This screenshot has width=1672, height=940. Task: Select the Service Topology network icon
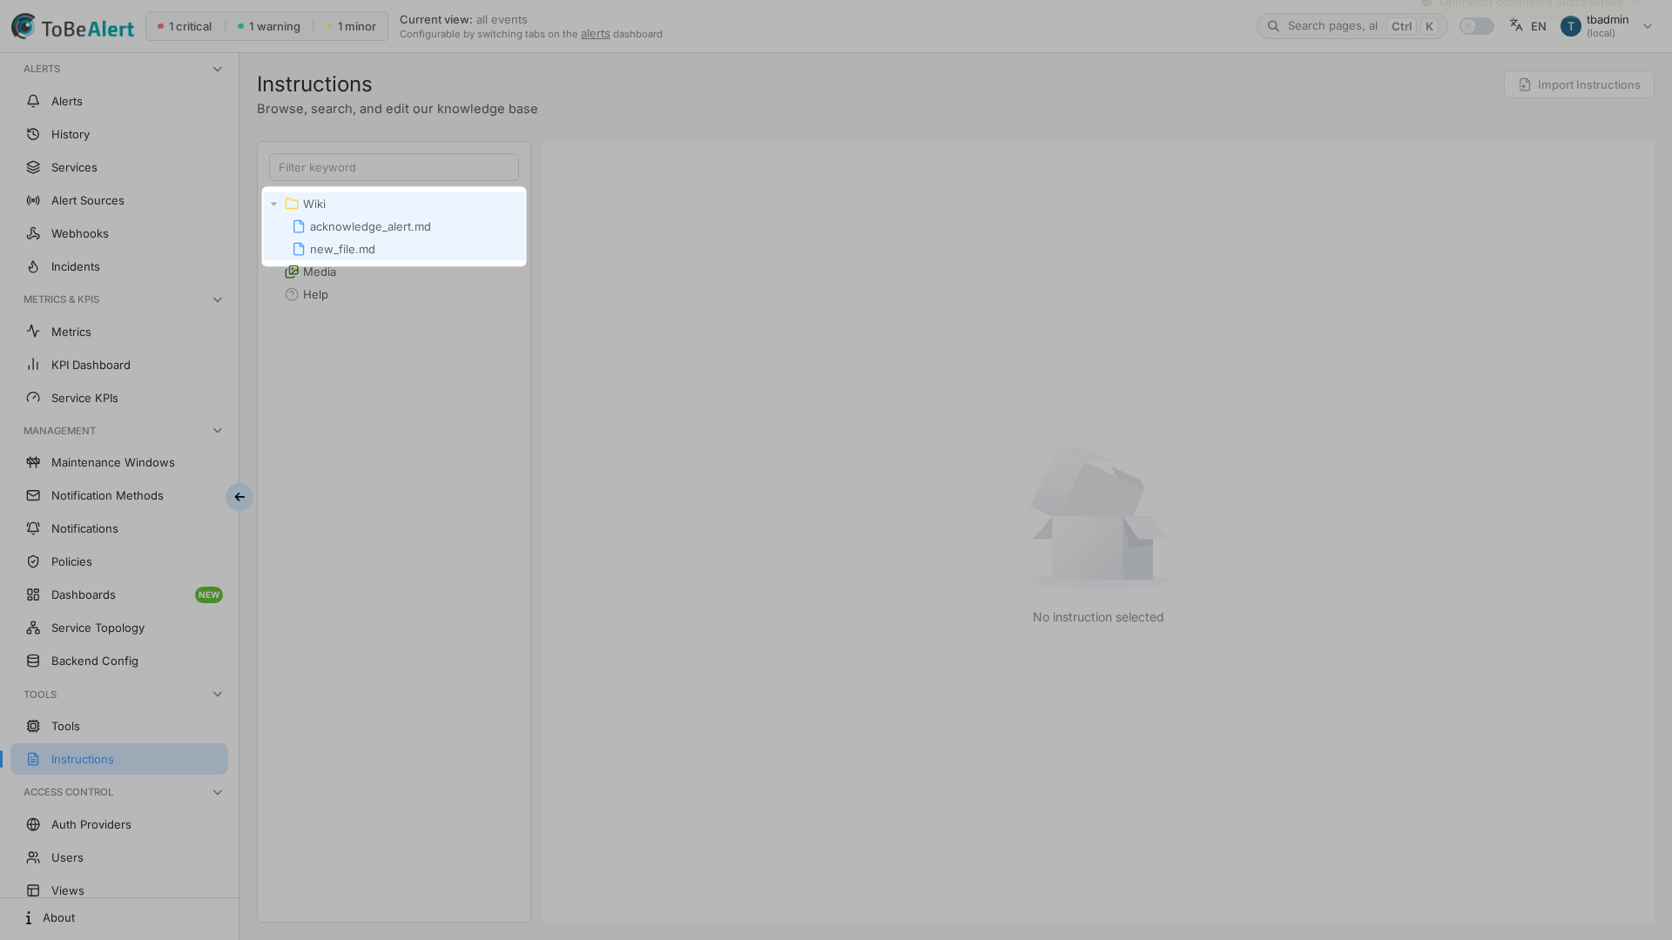coord(33,628)
